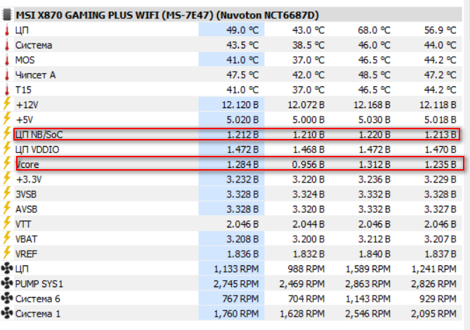The width and height of the screenshot is (470, 330).
Task: Click lightning icon beside 3VSB row
Action: (7, 193)
